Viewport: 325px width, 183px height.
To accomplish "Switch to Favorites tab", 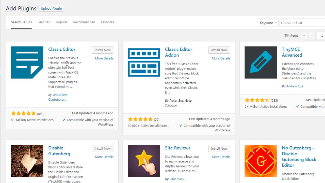I will (107, 22).
